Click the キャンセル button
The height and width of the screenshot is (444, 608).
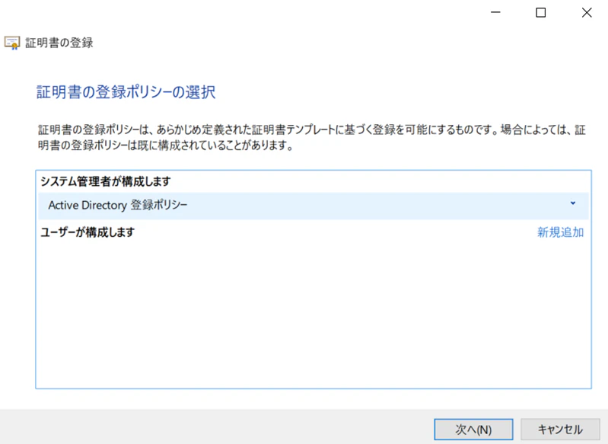click(x=560, y=430)
